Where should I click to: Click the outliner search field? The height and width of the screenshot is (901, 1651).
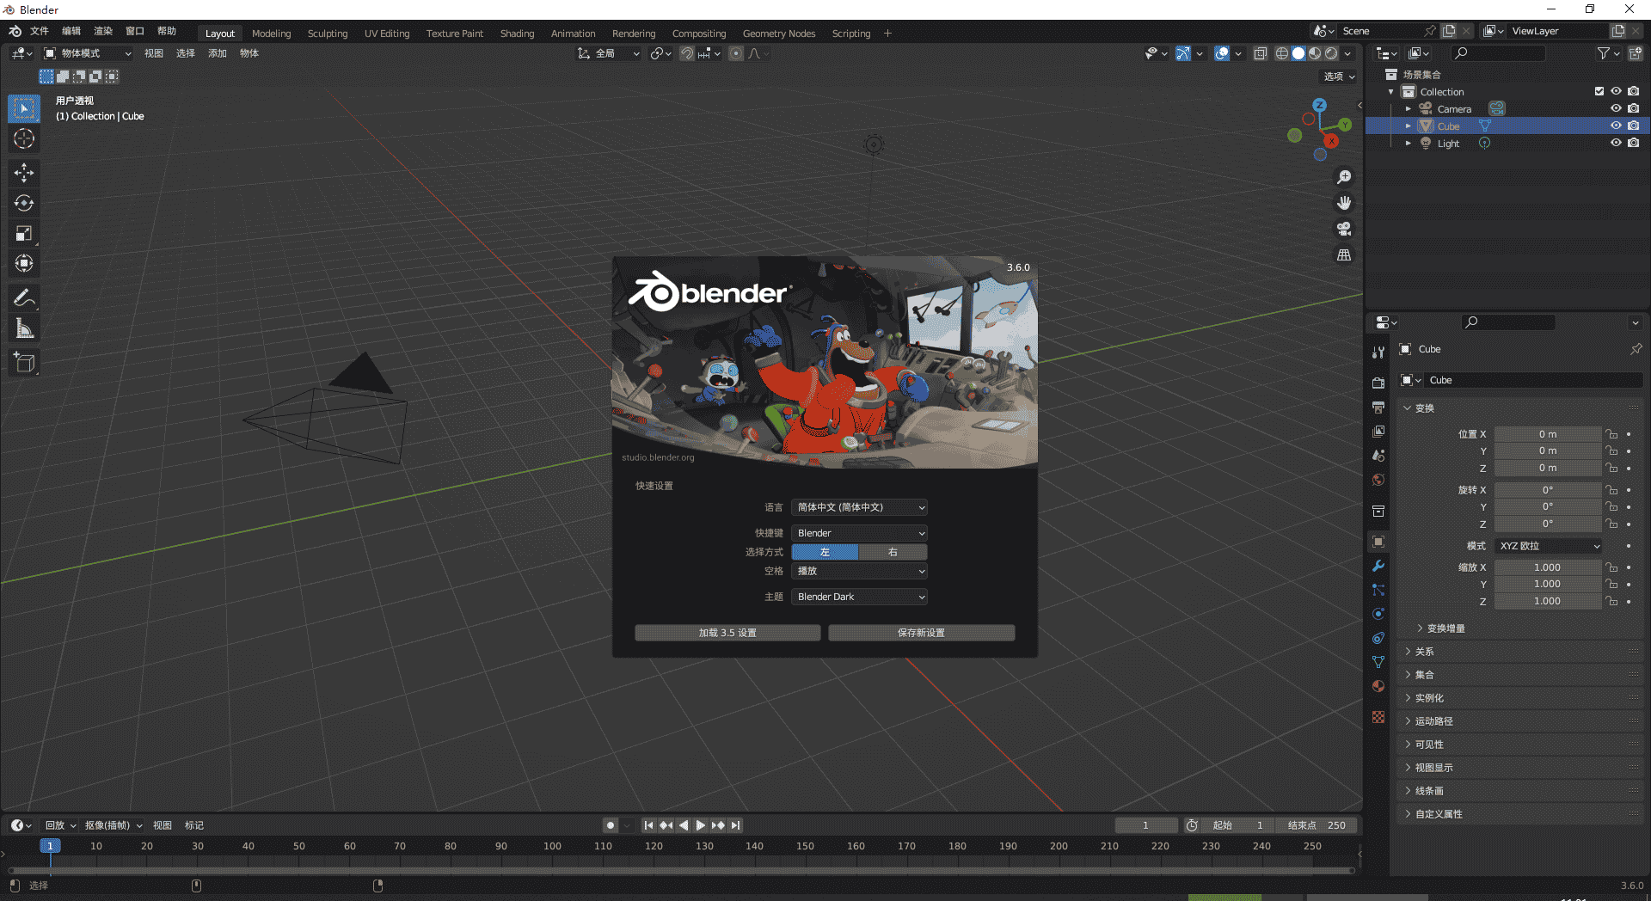tap(1498, 53)
